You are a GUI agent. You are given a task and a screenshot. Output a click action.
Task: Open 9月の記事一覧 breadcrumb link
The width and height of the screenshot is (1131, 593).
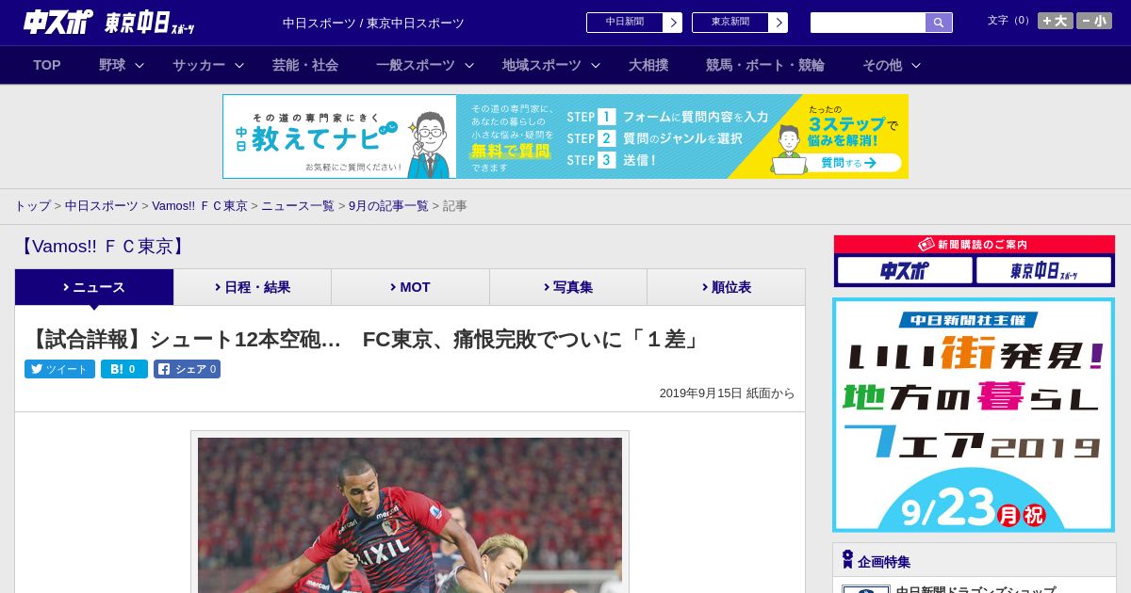[388, 205]
